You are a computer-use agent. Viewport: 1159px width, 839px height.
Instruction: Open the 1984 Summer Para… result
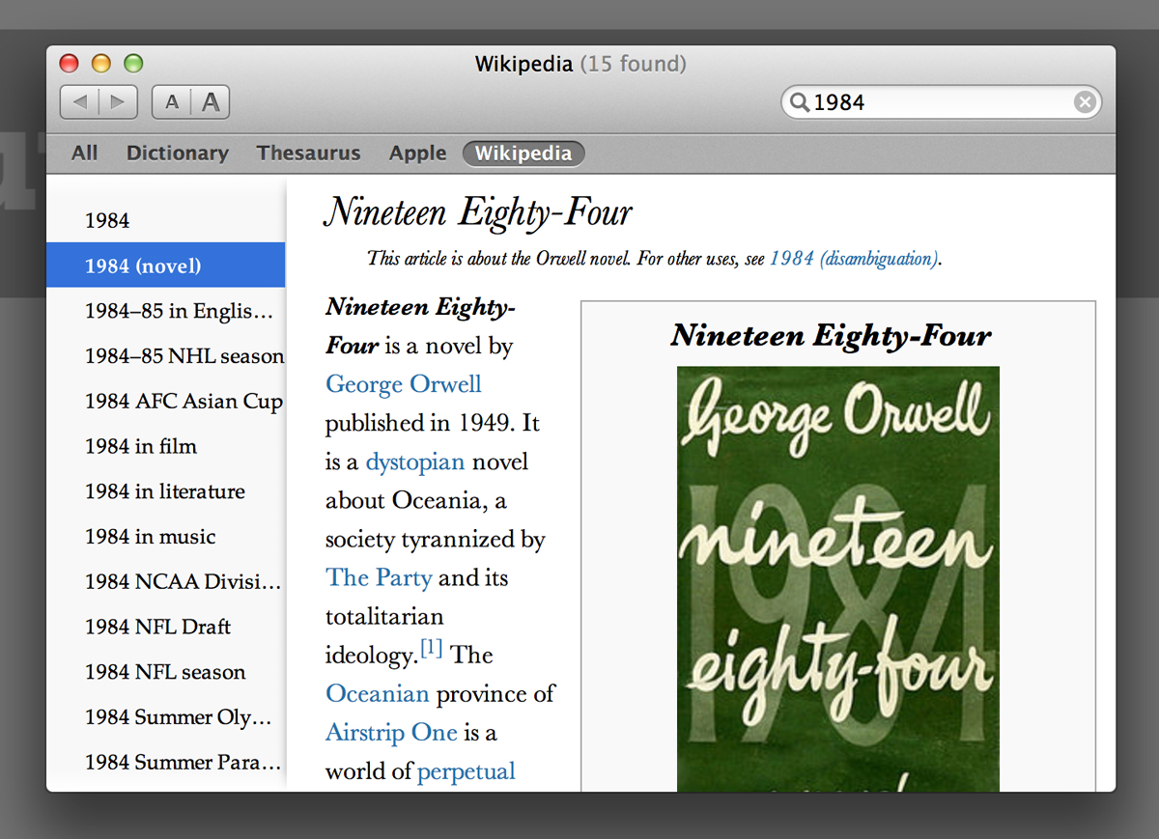coord(166,762)
